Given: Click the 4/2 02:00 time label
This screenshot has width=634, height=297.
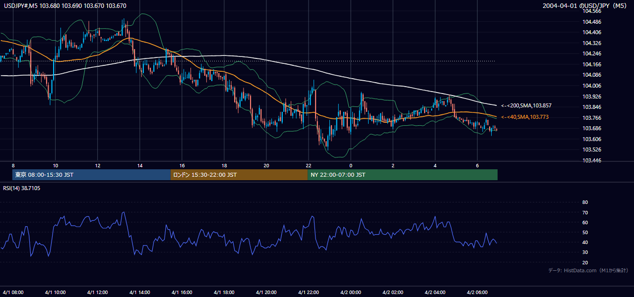Looking at the screenshot, I should pyautogui.click(x=393, y=293).
